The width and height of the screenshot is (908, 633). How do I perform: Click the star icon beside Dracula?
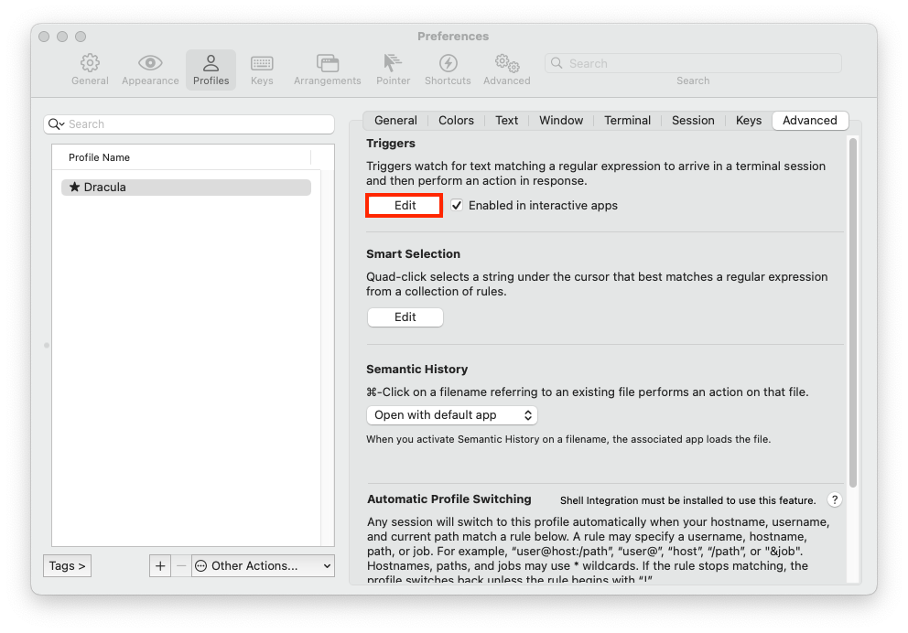tap(74, 187)
